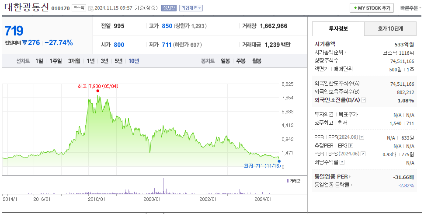The height and width of the screenshot is (214, 424).
Task: Click the 대한광통신 stock name heading
Action: pyautogui.click(x=27, y=7)
